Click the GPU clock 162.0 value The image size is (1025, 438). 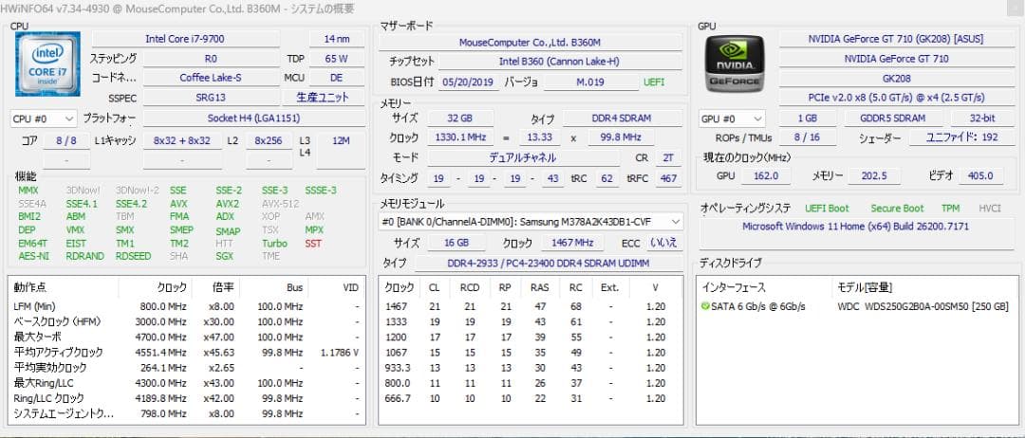pyautogui.click(x=766, y=176)
